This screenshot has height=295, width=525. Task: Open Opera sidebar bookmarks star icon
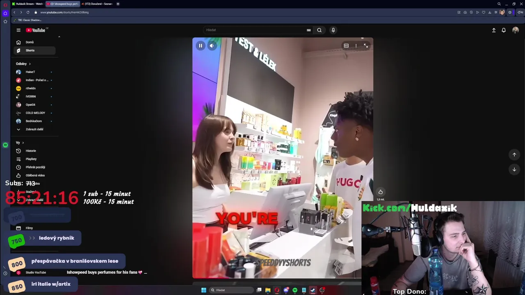click(x=5, y=21)
